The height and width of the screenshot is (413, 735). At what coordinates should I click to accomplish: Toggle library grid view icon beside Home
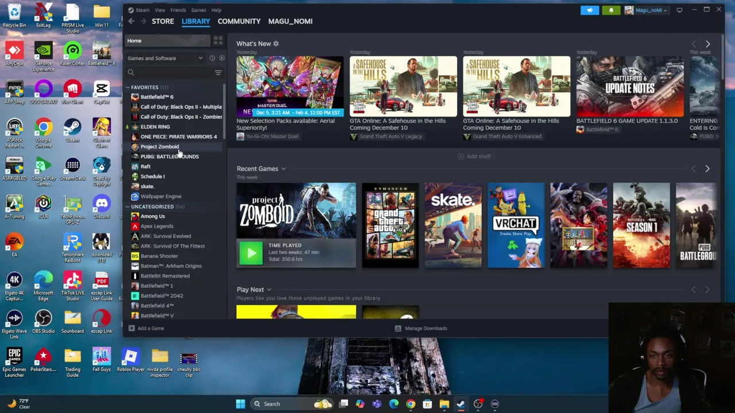click(218, 41)
